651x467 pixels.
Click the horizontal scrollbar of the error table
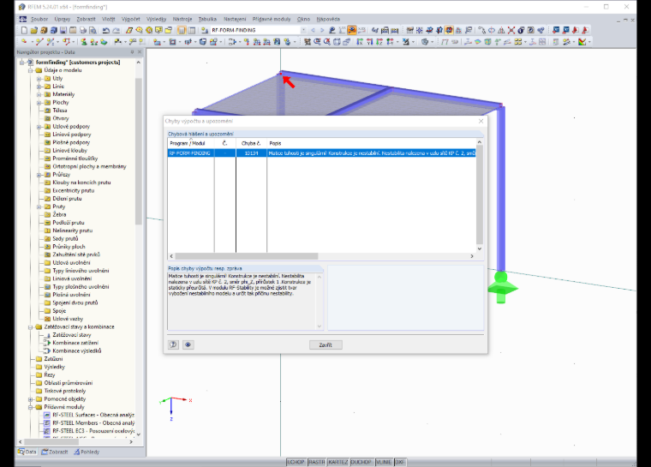247,256
